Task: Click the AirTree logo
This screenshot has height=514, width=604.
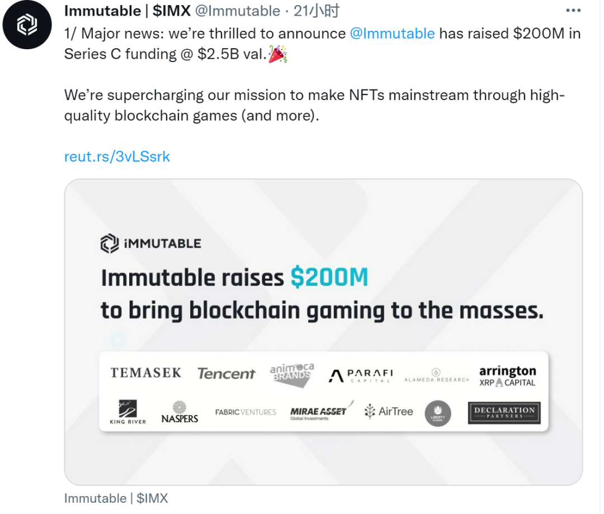Action: [x=389, y=412]
